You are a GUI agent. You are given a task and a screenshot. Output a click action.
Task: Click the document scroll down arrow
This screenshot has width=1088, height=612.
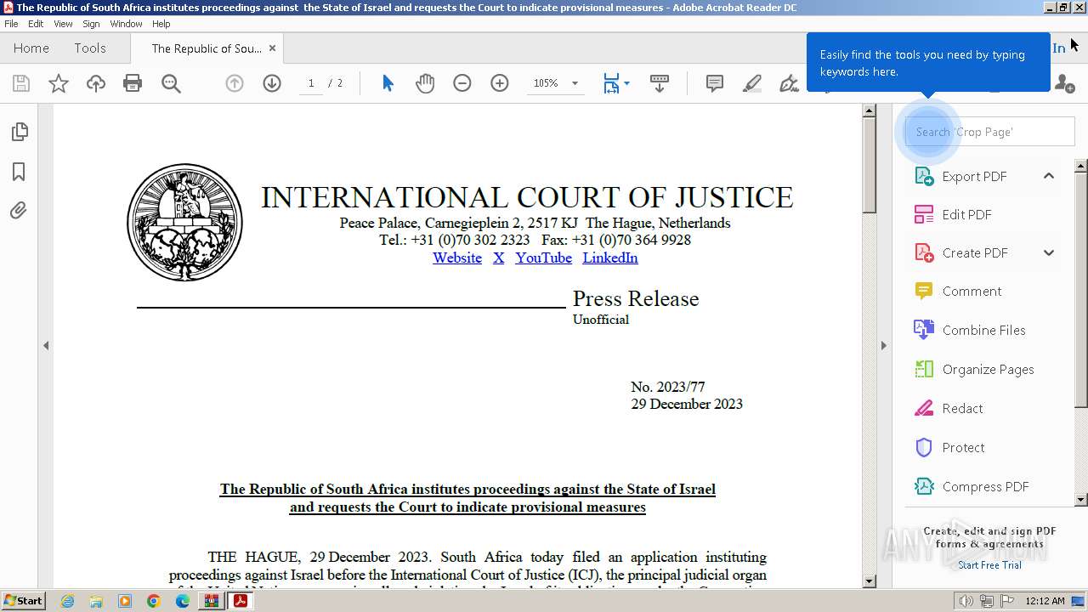click(869, 581)
